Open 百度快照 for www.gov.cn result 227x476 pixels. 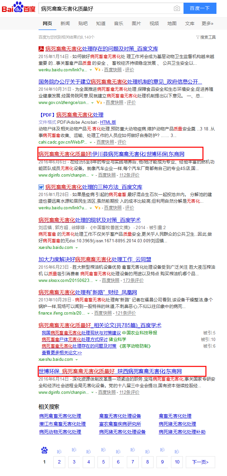tap(114, 102)
